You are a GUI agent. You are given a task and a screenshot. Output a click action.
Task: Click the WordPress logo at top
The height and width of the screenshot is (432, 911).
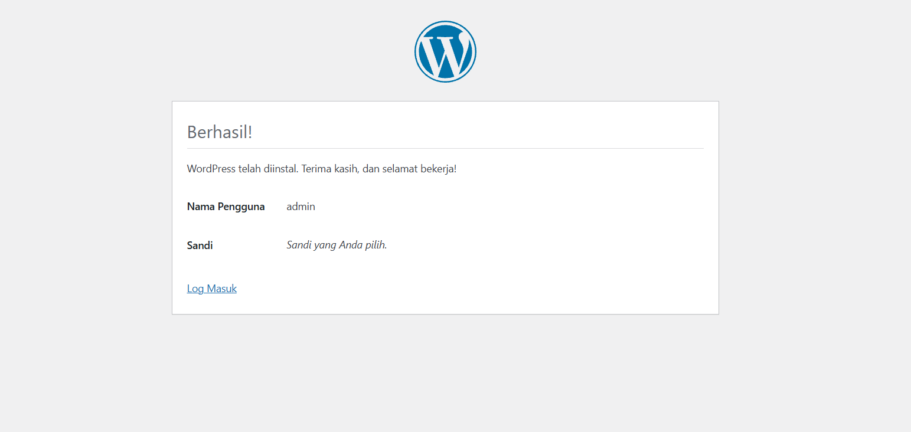pyautogui.click(x=445, y=52)
